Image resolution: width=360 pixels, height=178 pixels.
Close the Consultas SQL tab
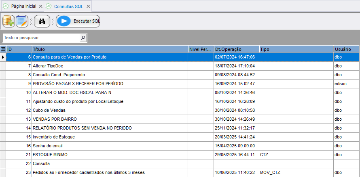pyautogui.click(x=88, y=6)
